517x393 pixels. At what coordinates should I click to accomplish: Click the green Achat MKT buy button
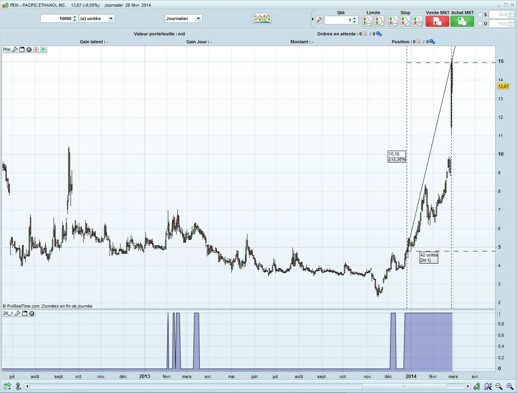(x=462, y=21)
